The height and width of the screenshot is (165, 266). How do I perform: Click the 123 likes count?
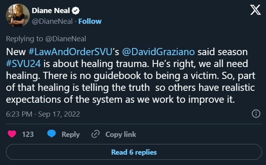[x=28, y=134]
